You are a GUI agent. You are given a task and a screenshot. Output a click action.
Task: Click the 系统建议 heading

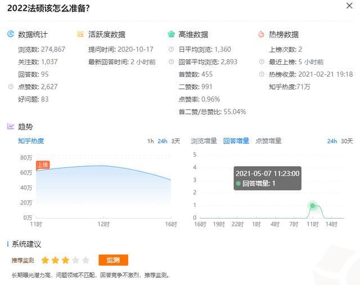point(26,244)
